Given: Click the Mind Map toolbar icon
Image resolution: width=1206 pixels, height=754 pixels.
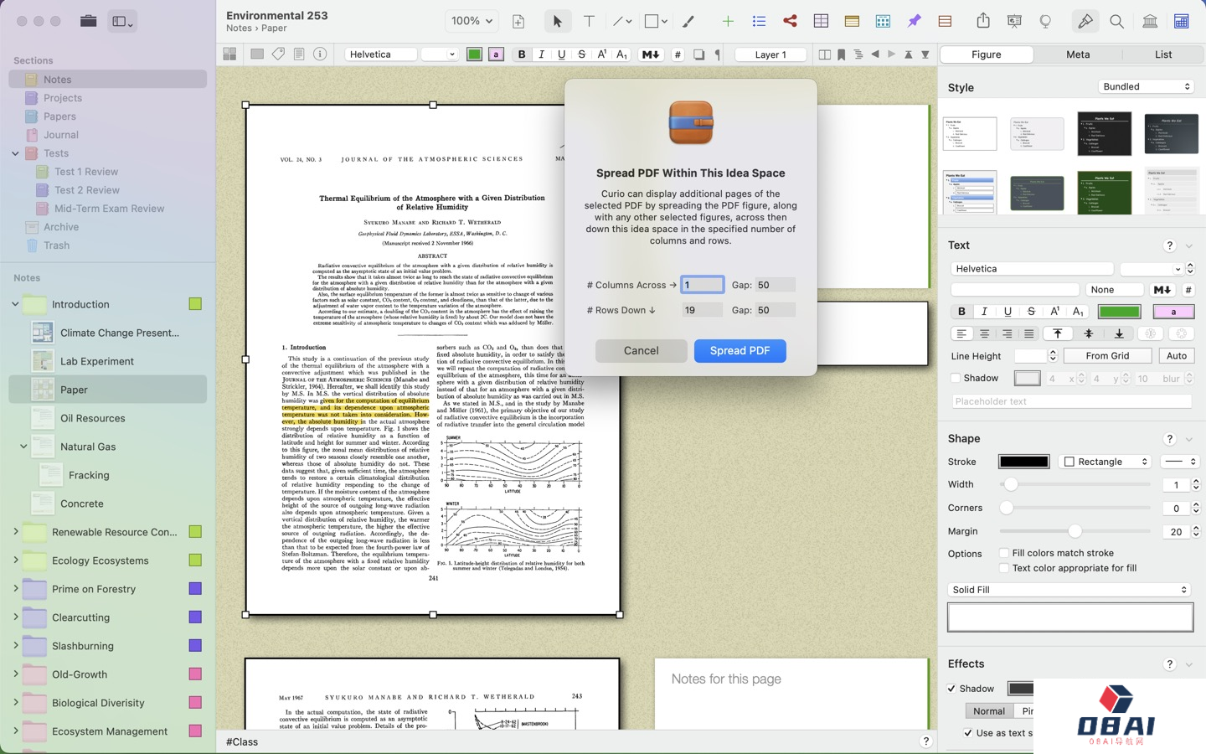Looking at the screenshot, I should (x=790, y=21).
